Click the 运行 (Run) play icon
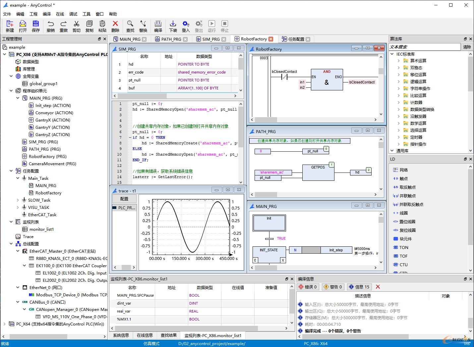This screenshot has height=347, width=474. 212,24
